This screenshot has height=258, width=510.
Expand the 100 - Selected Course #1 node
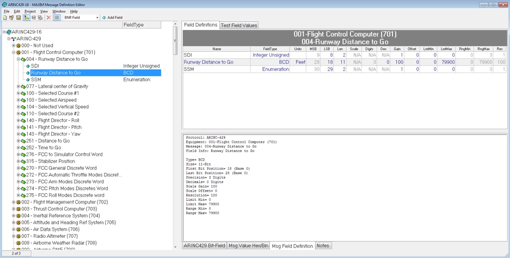(19, 94)
